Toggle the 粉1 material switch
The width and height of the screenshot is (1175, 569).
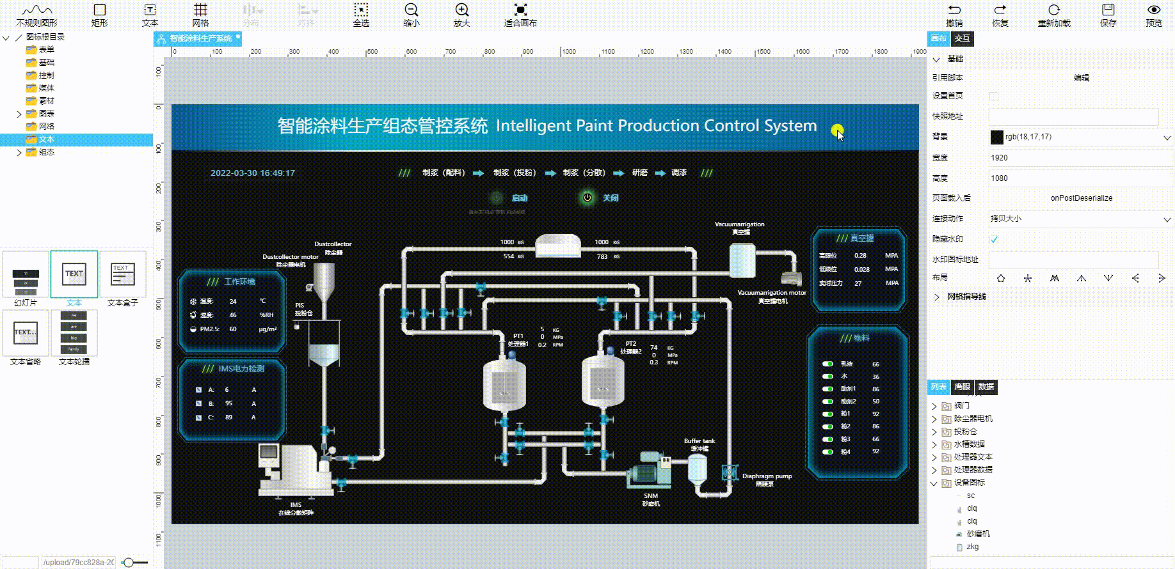tap(827, 414)
